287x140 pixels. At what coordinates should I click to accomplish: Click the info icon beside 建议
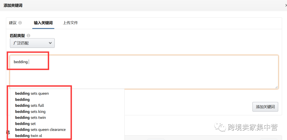pos(20,23)
